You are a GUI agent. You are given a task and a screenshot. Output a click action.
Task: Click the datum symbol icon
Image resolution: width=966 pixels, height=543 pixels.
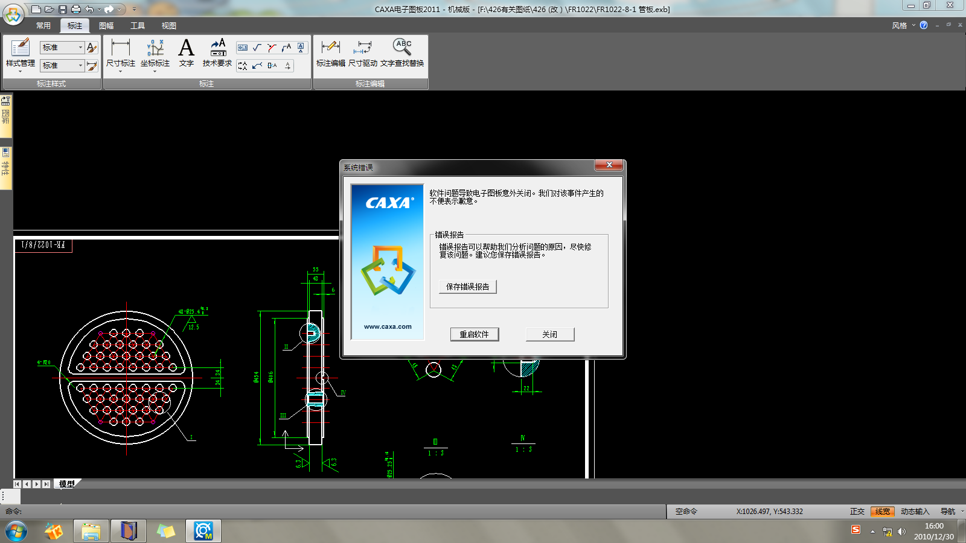[301, 48]
